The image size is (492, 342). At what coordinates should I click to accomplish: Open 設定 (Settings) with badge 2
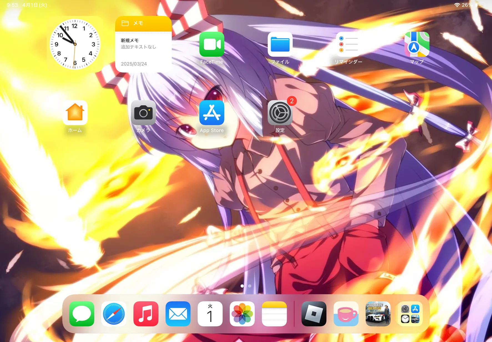(x=280, y=113)
